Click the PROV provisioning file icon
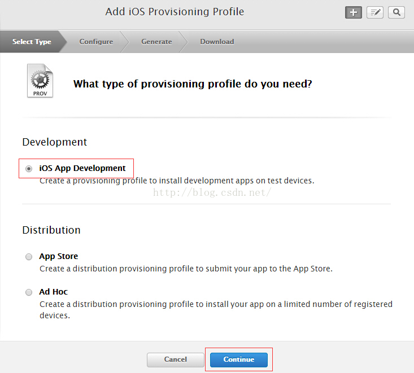The height and width of the screenshot is (373, 414). click(40, 81)
